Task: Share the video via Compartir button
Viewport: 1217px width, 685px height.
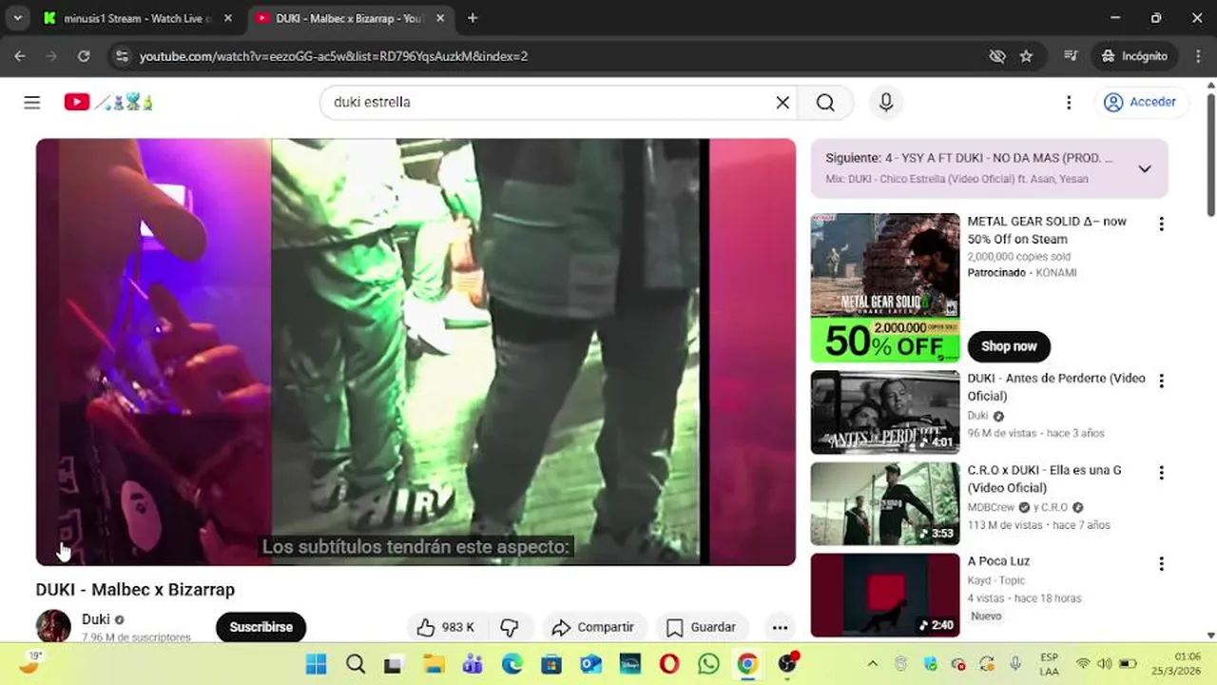Action: tap(593, 627)
